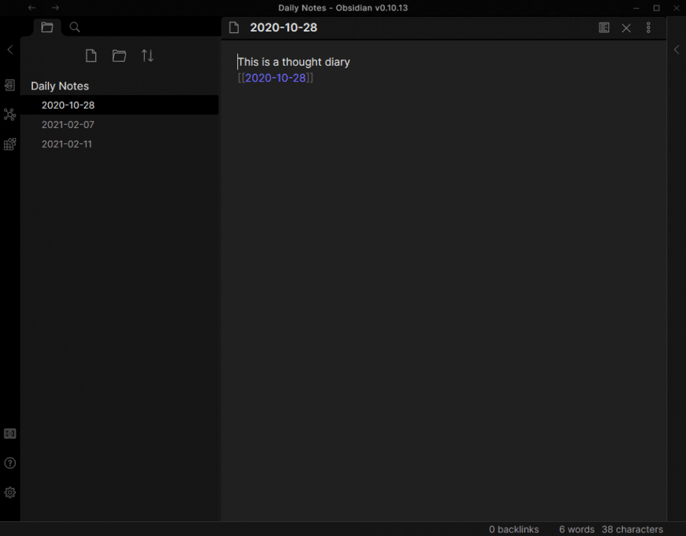Expand the right sidebar
Image resolution: width=686 pixels, height=536 pixels.
pos(676,49)
